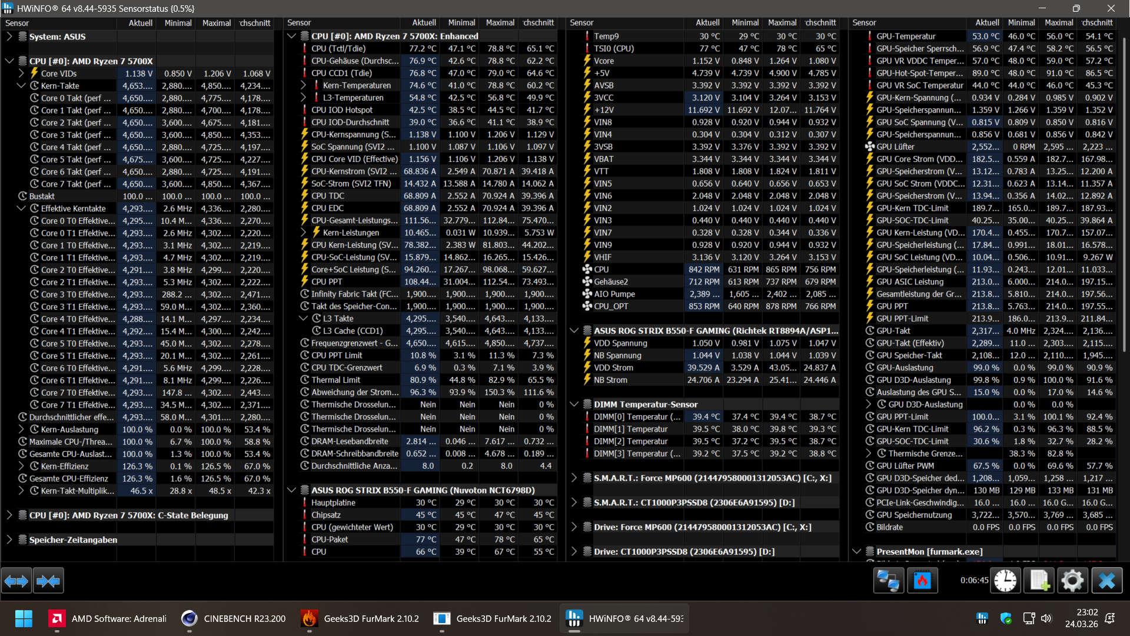Click the shrink columns arrows button

[x=48, y=581]
